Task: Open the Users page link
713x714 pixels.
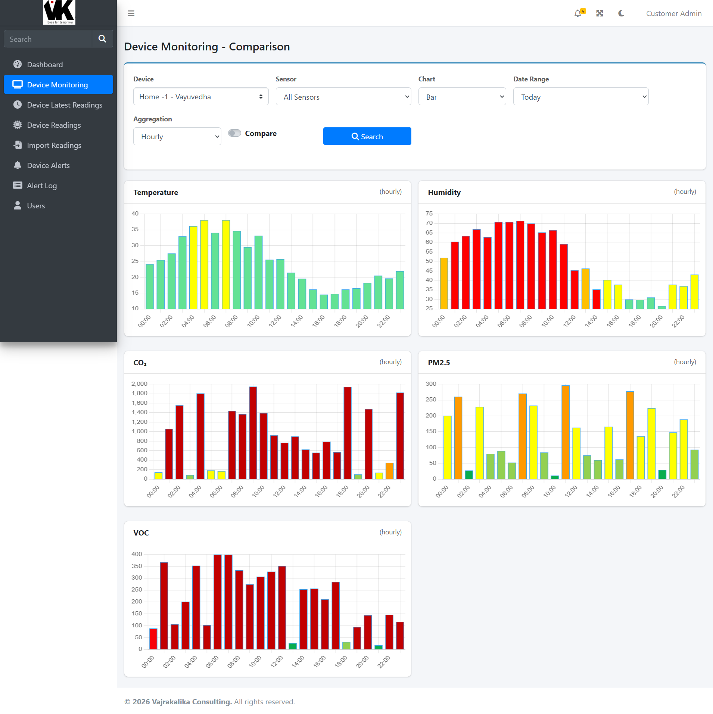Action: 58,205
